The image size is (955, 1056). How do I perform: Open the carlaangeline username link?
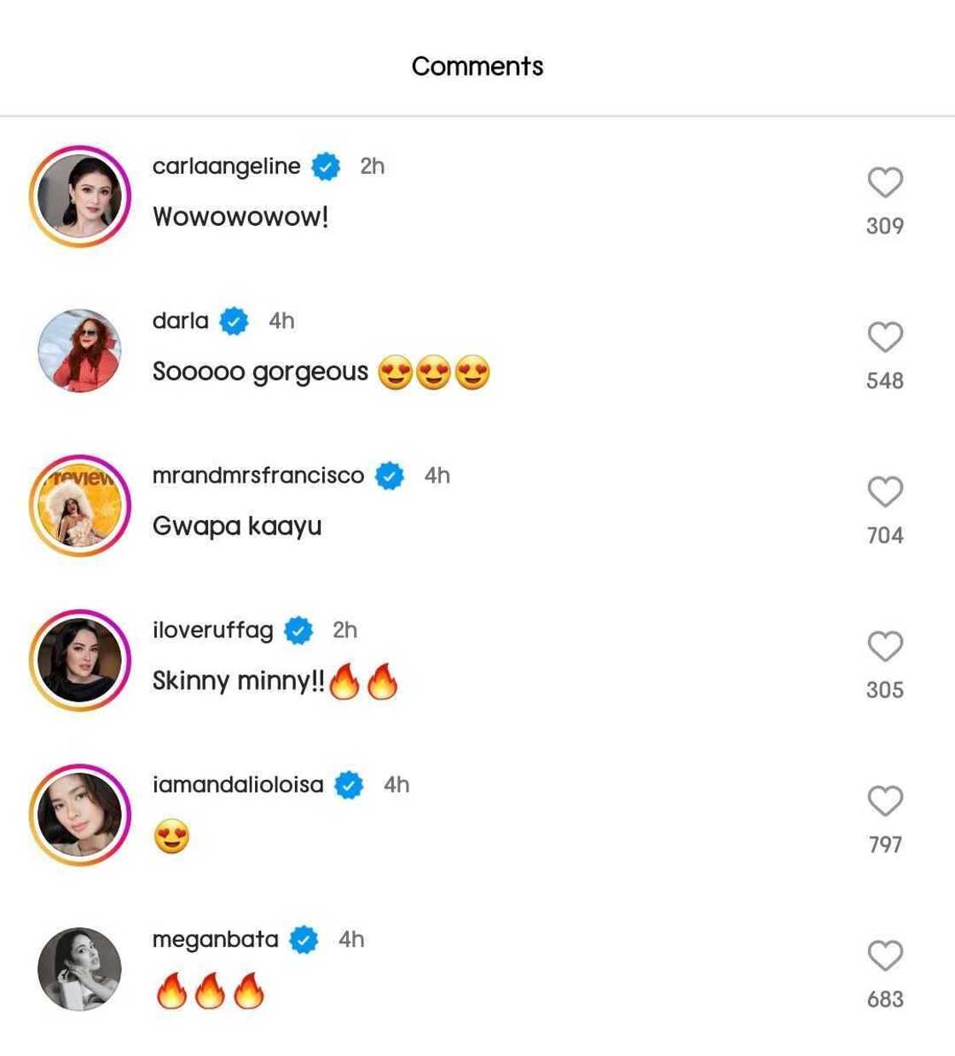point(226,166)
